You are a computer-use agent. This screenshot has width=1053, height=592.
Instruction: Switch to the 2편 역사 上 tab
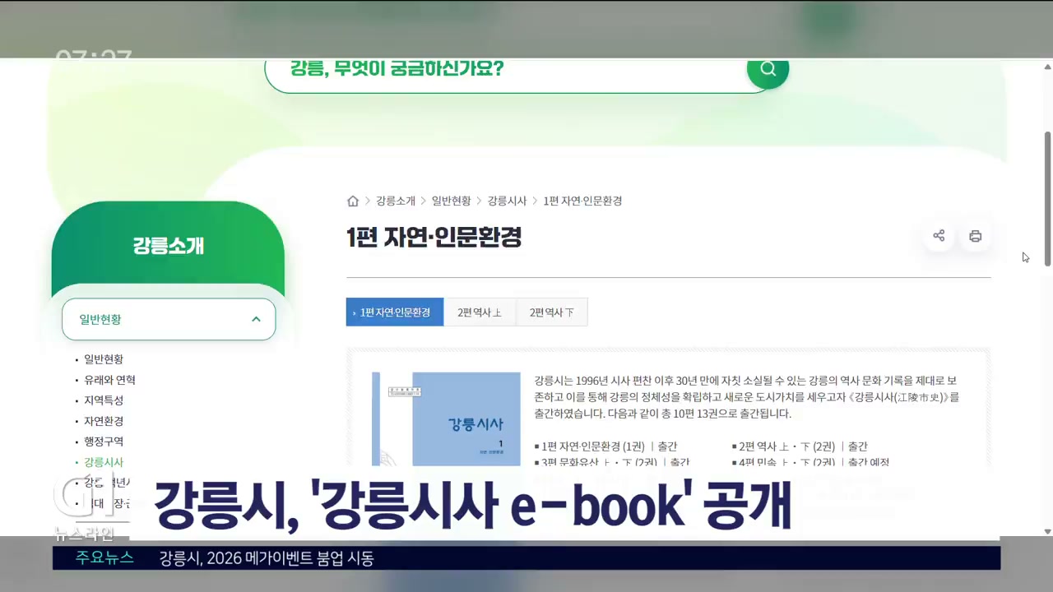(x=480, y=312)
